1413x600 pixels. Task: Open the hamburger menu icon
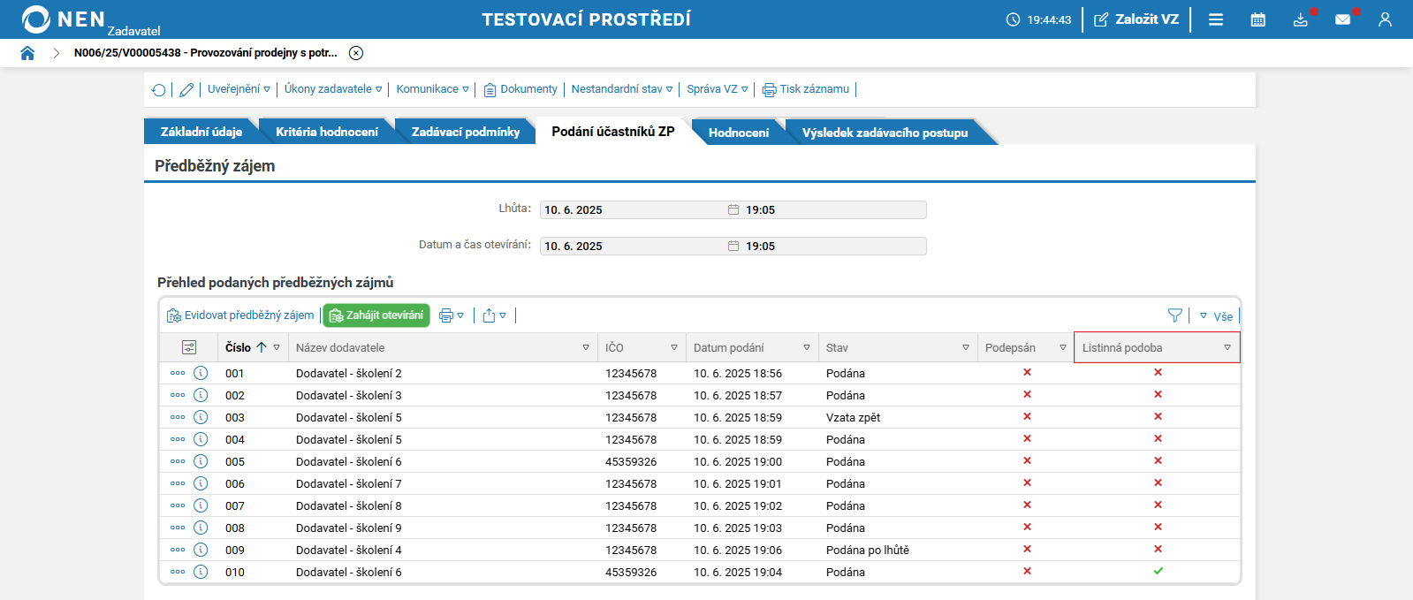click(x=1216, y=19)
